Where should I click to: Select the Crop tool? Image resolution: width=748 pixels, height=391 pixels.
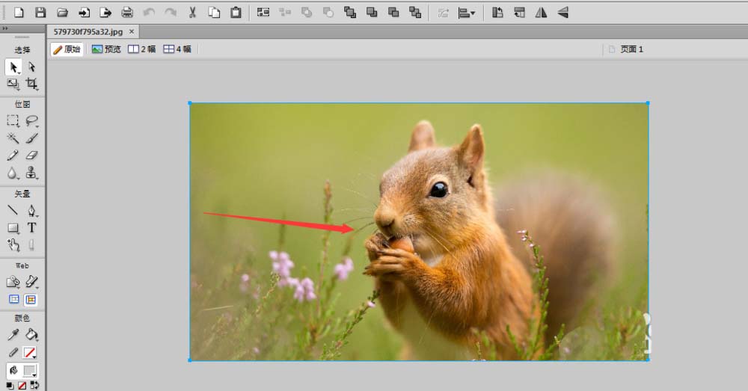31,84
